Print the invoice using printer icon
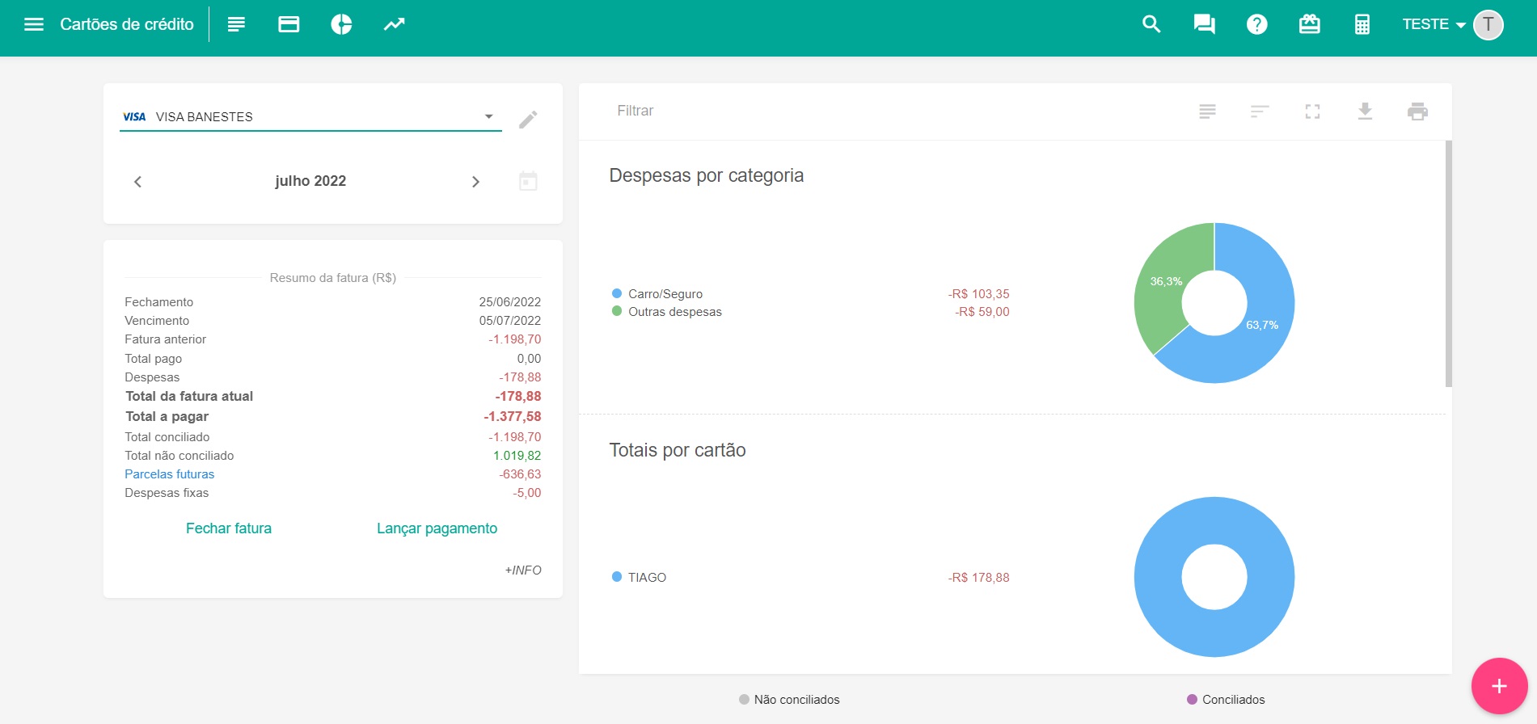This screenshot has height=724, width=1537. pos(1417,112)
